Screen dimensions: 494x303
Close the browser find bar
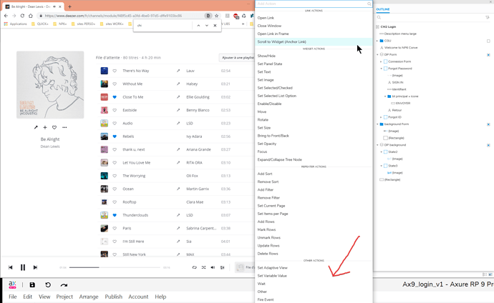(216, 26)
